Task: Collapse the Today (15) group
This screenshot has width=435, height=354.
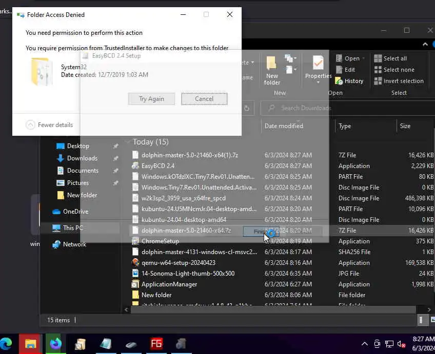Action: tap(128, 142)
